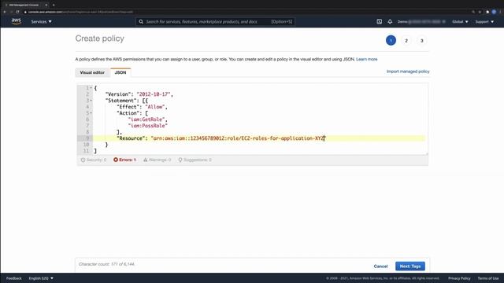This screenshot has height=283, width=504.
Task: Go to step 3 indicator
Action: pos(422,40)
